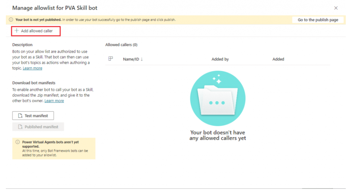Download the Test manifest
This screenshot has width=352, height=194.
(x=33, y=116)
